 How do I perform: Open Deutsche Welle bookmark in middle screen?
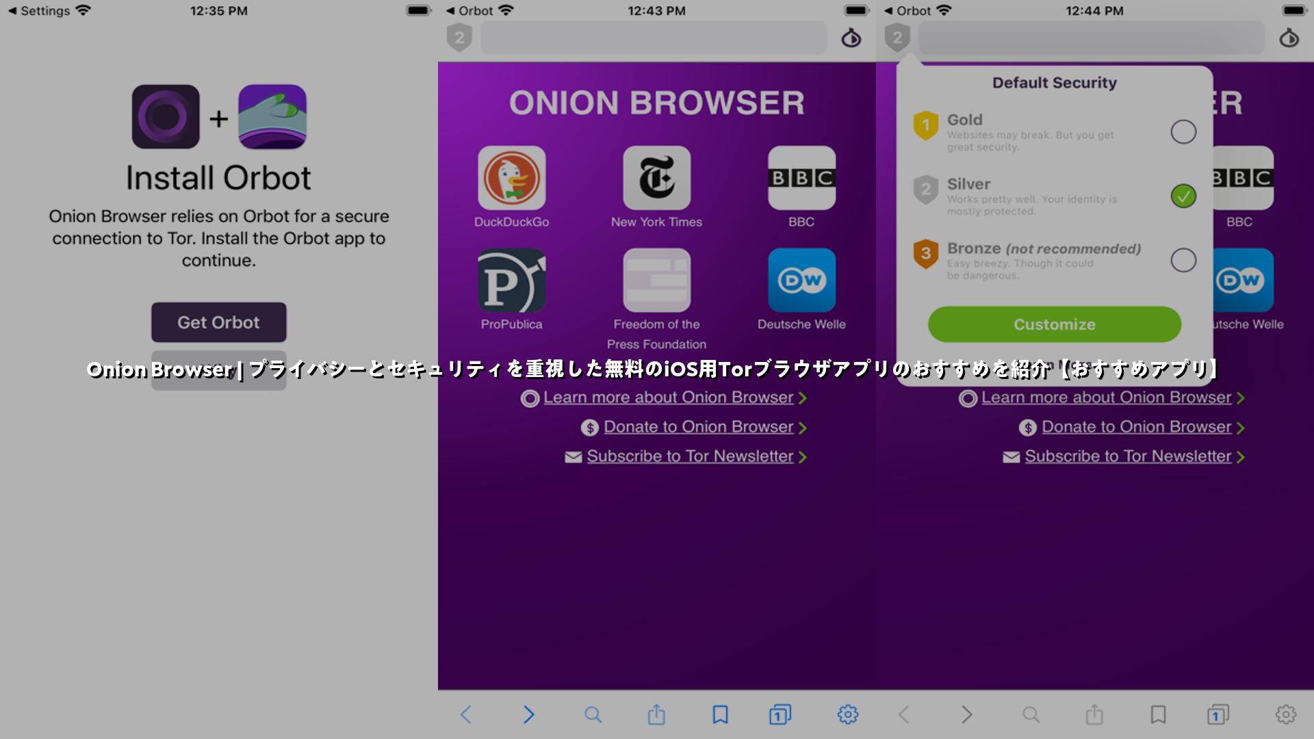tap(801, 280)
